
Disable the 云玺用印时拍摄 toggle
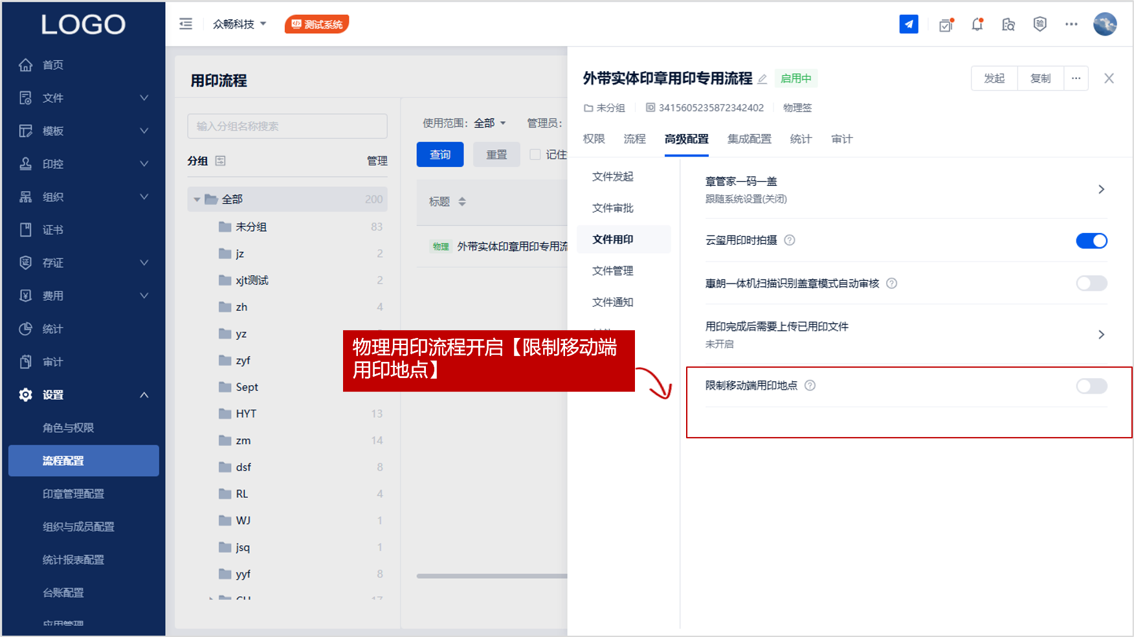click(x=1091, y=241)
